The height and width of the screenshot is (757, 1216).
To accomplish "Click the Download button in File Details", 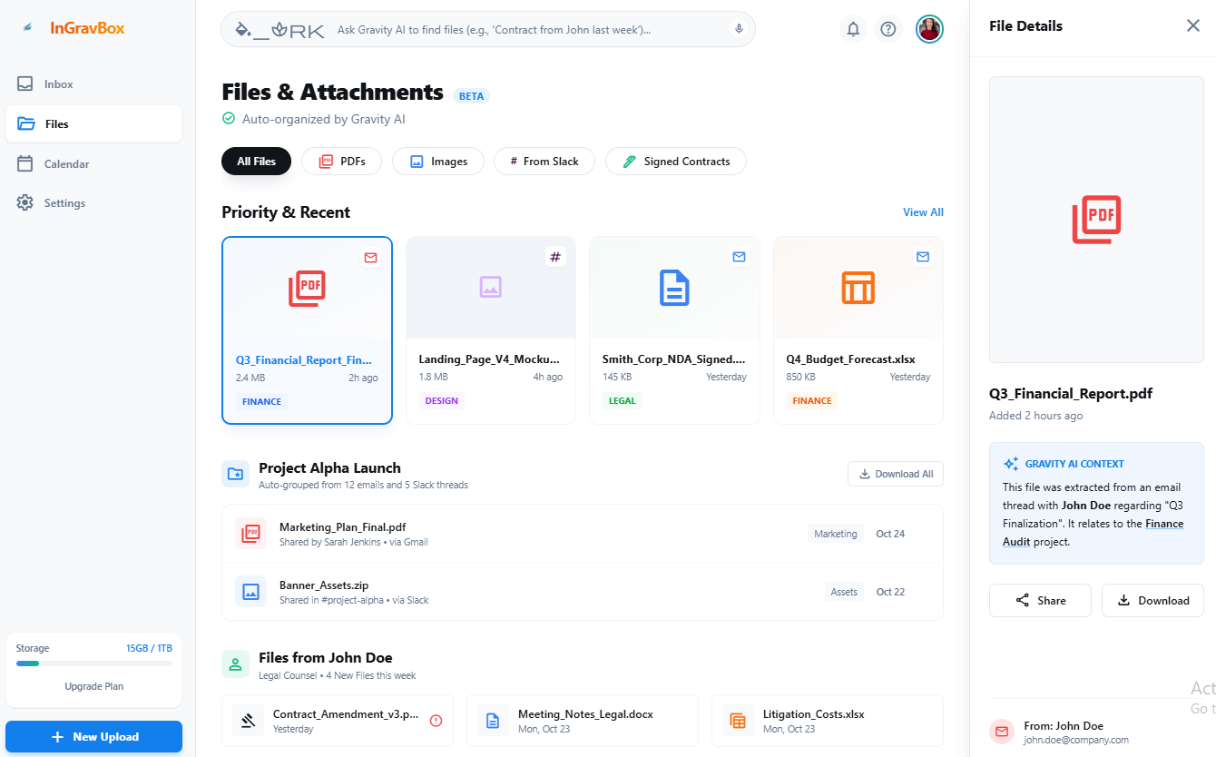I will click(x=1152, y=600).
